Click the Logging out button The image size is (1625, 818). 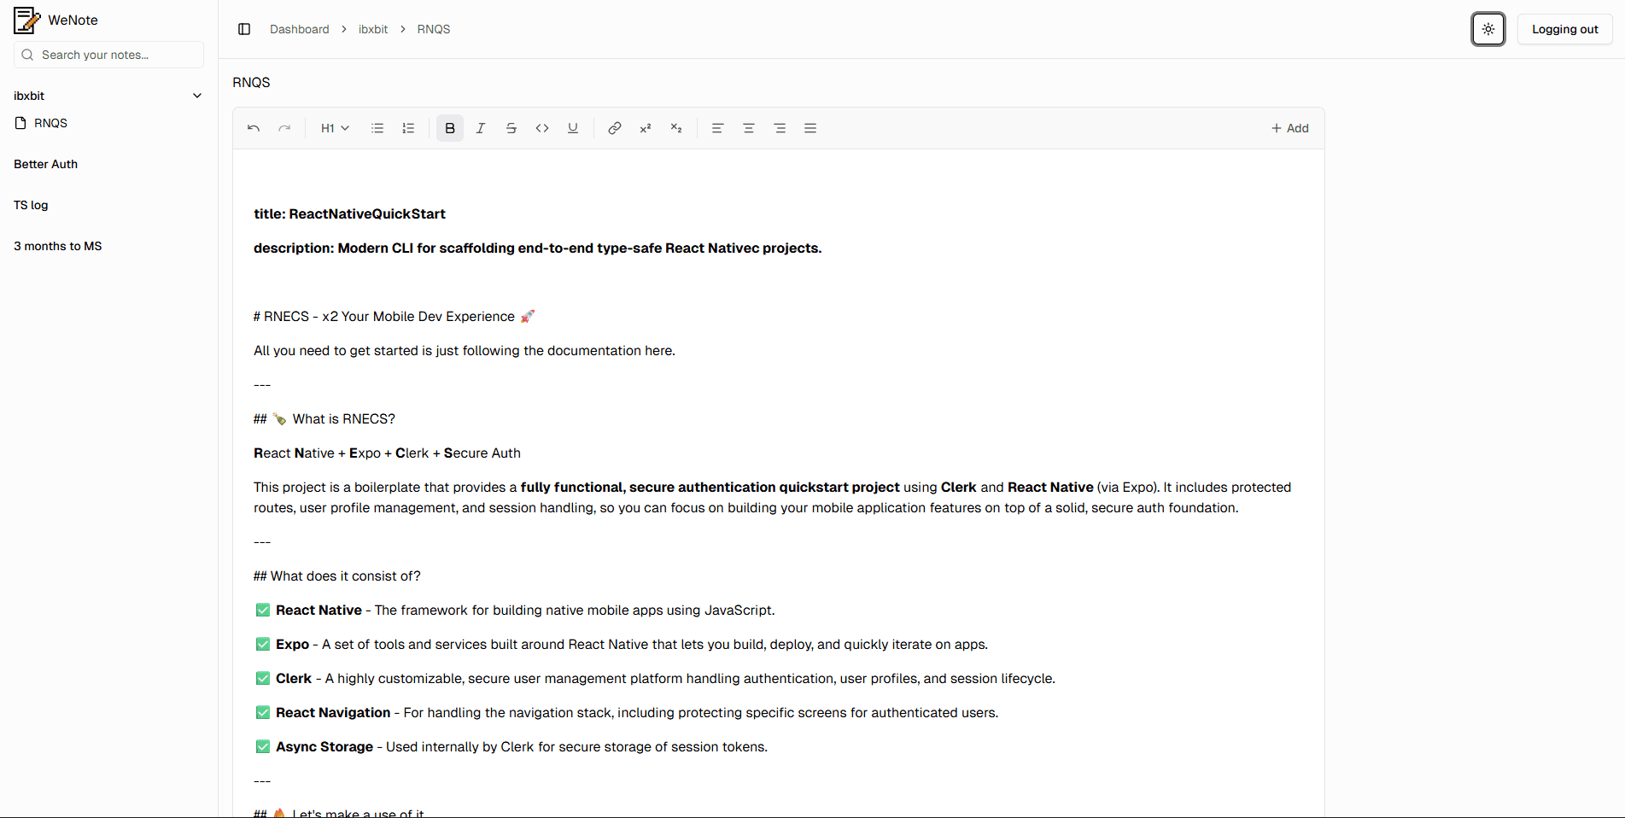pos(1564,29)
